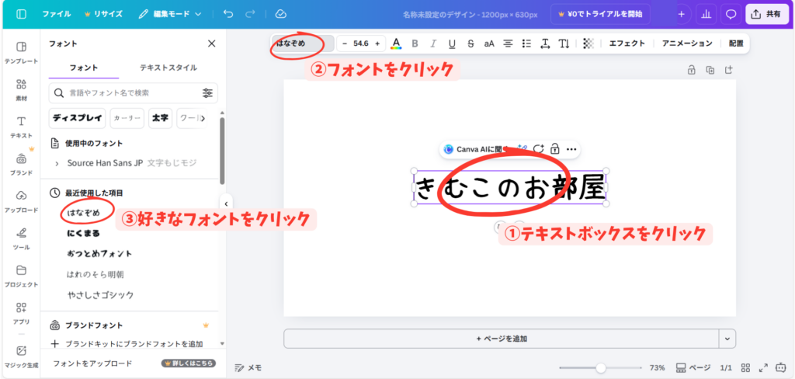The width and height of the screenshot is (795, 379).
Task: Choose the おつとめフォント font
Action: pos(100,253)
